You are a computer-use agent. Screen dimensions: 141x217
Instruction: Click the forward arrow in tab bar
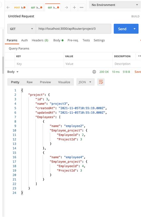point(66,7)
